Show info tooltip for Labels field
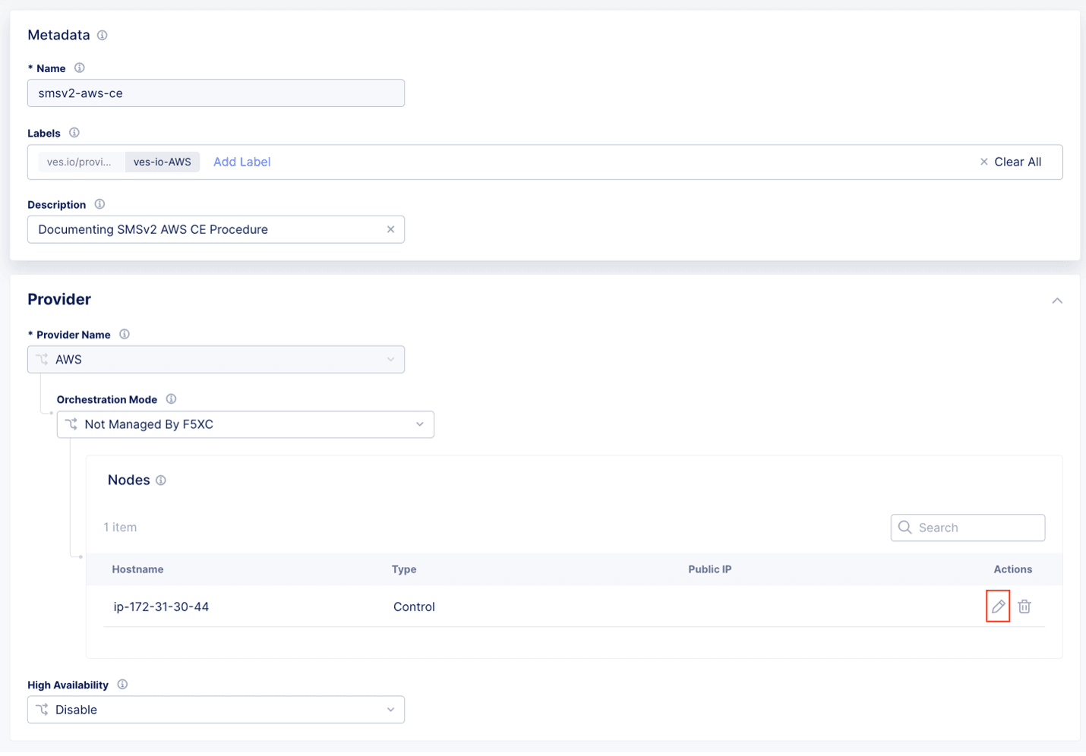This screenshot has height=756, width=1086. [x=74, y=133]
